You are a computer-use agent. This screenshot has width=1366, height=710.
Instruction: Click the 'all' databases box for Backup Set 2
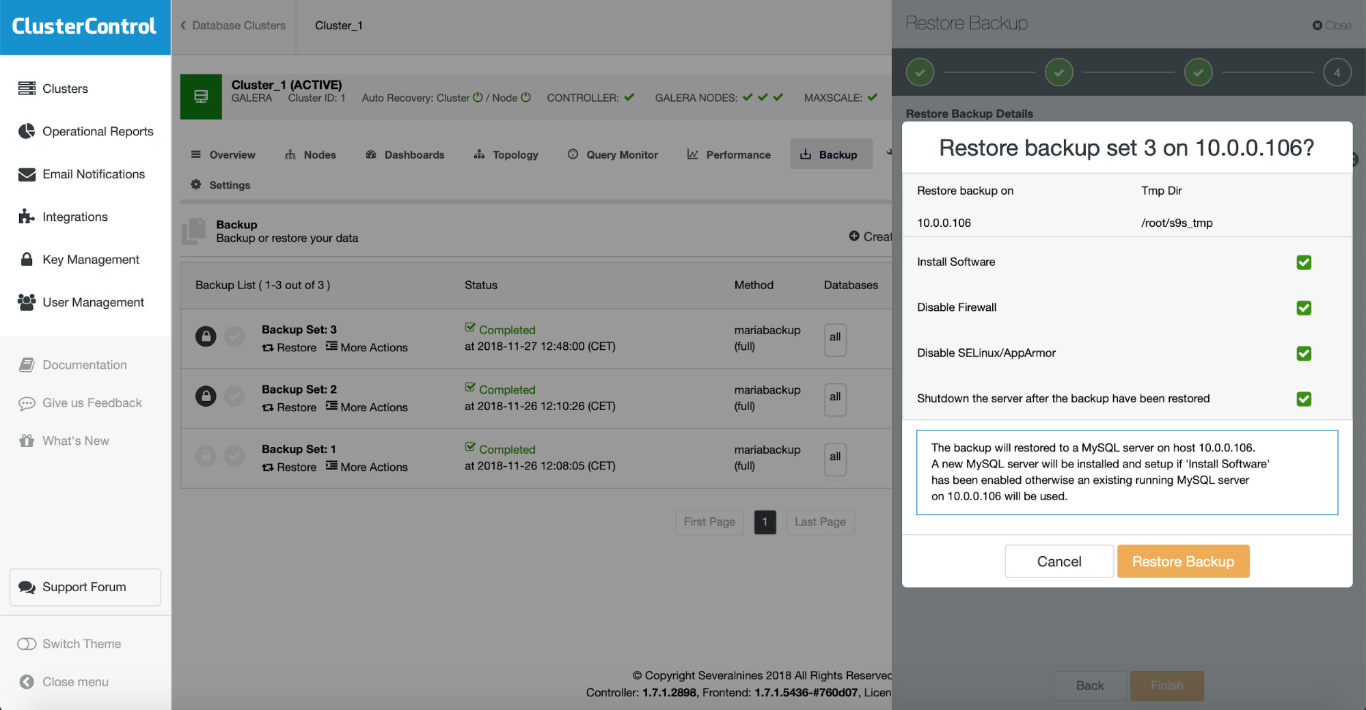(835, 399)
